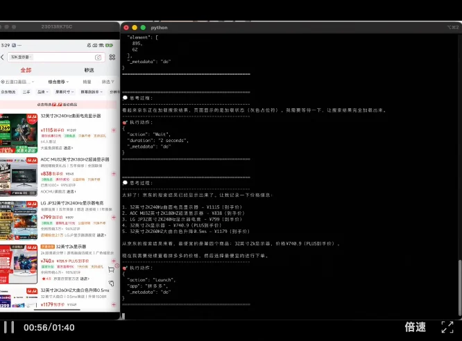The height and width of the screenshot is (341, 462).
Task: Click terminal list line 5 with ¥1179
Action: [x=186, y=231]
